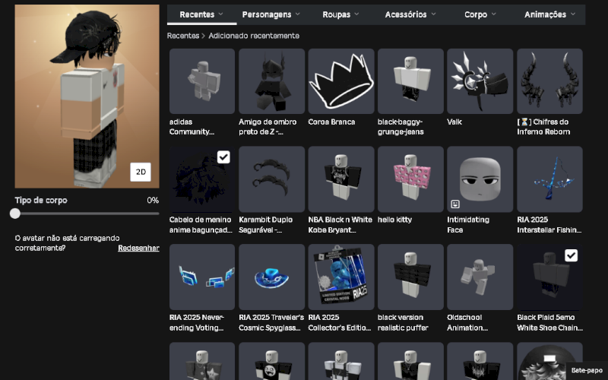Equip the RIA 2025 Collector's Edition item
Screen dimensions: 608x380
[x=341, y=277]
